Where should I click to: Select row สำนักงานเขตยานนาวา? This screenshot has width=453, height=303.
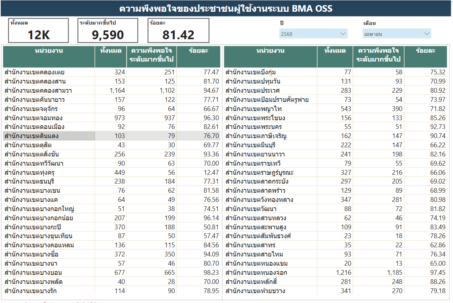pos(336,154)
